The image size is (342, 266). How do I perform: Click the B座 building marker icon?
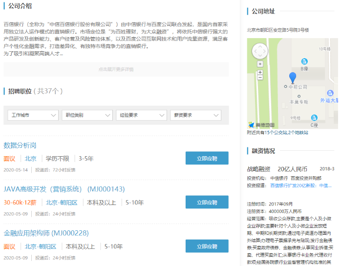[304, 61]
